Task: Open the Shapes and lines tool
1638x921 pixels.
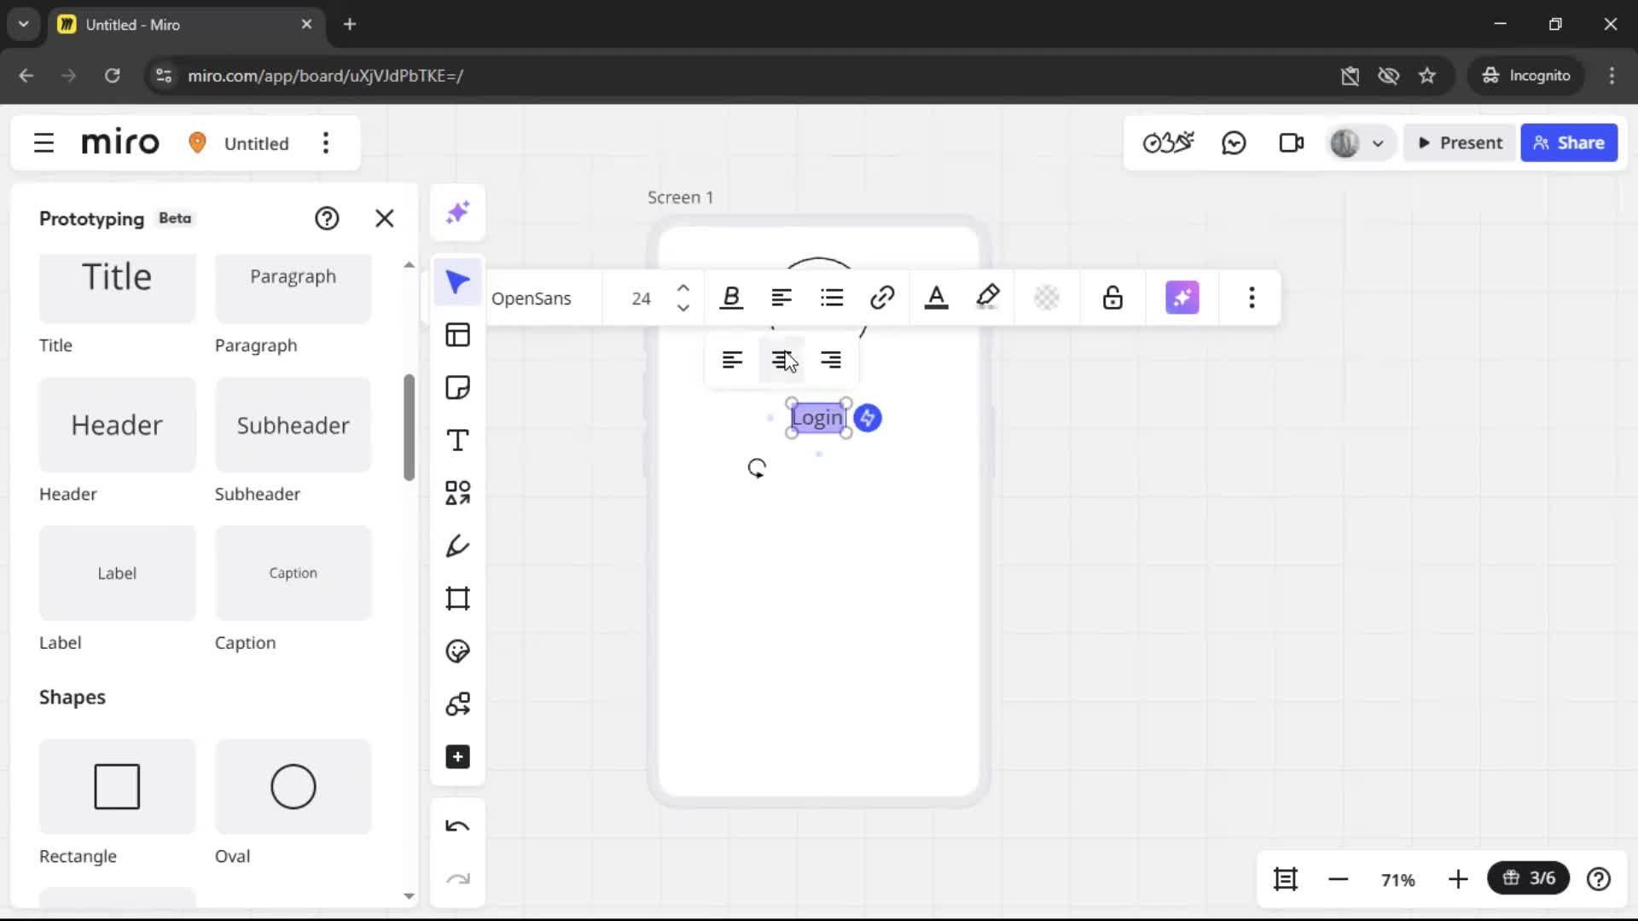Action: [458, 493]
